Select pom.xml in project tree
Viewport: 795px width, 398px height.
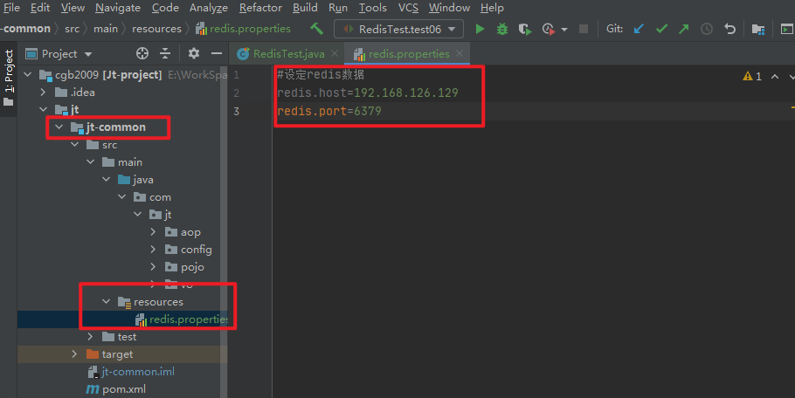(x=116, y=389)
